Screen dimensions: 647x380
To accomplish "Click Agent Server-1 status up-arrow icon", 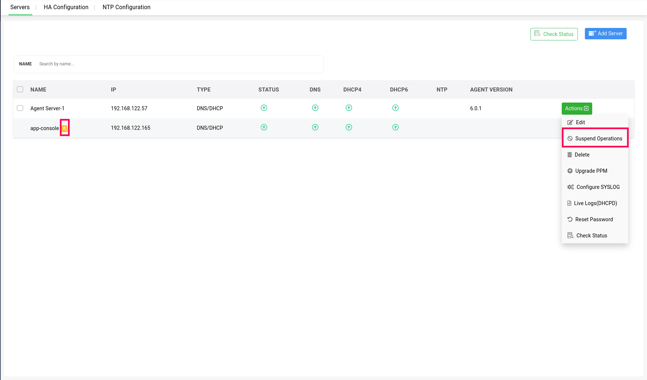I will click(x=264, y=108).
